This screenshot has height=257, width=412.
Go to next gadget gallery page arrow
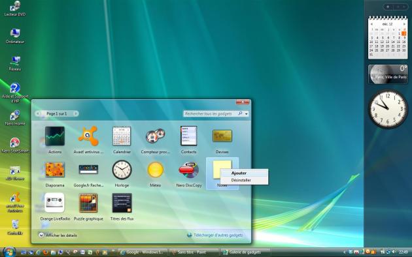tap(75, 113)
